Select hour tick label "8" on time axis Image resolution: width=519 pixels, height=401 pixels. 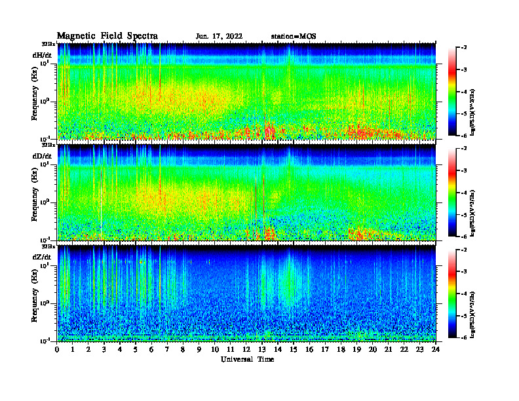183,349
